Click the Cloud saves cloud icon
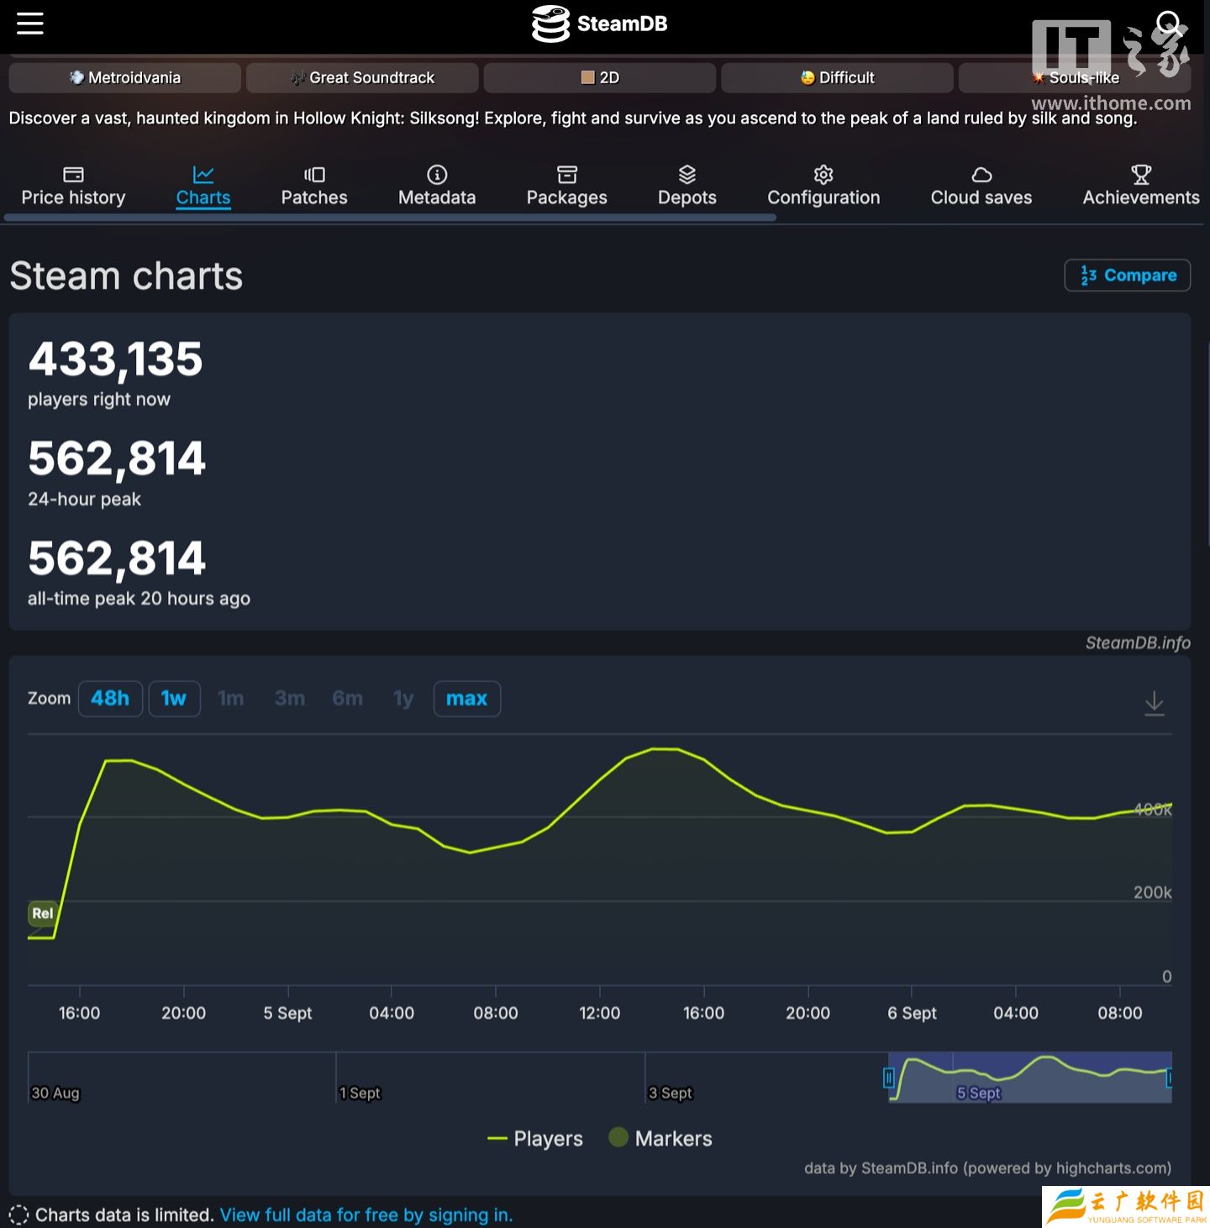Image resolution: width=1210 pixels, height=1228 pixels. [x=981, y=175]
